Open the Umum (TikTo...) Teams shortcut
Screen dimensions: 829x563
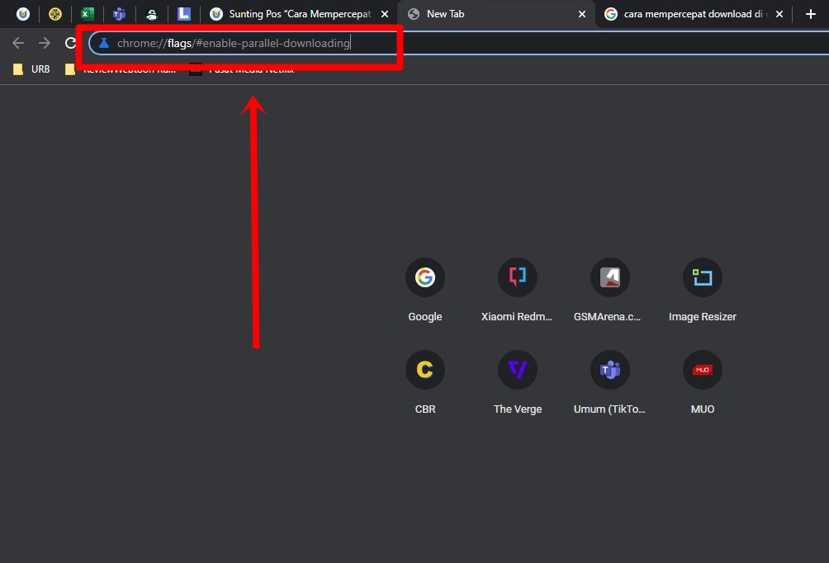coord(609,371)
